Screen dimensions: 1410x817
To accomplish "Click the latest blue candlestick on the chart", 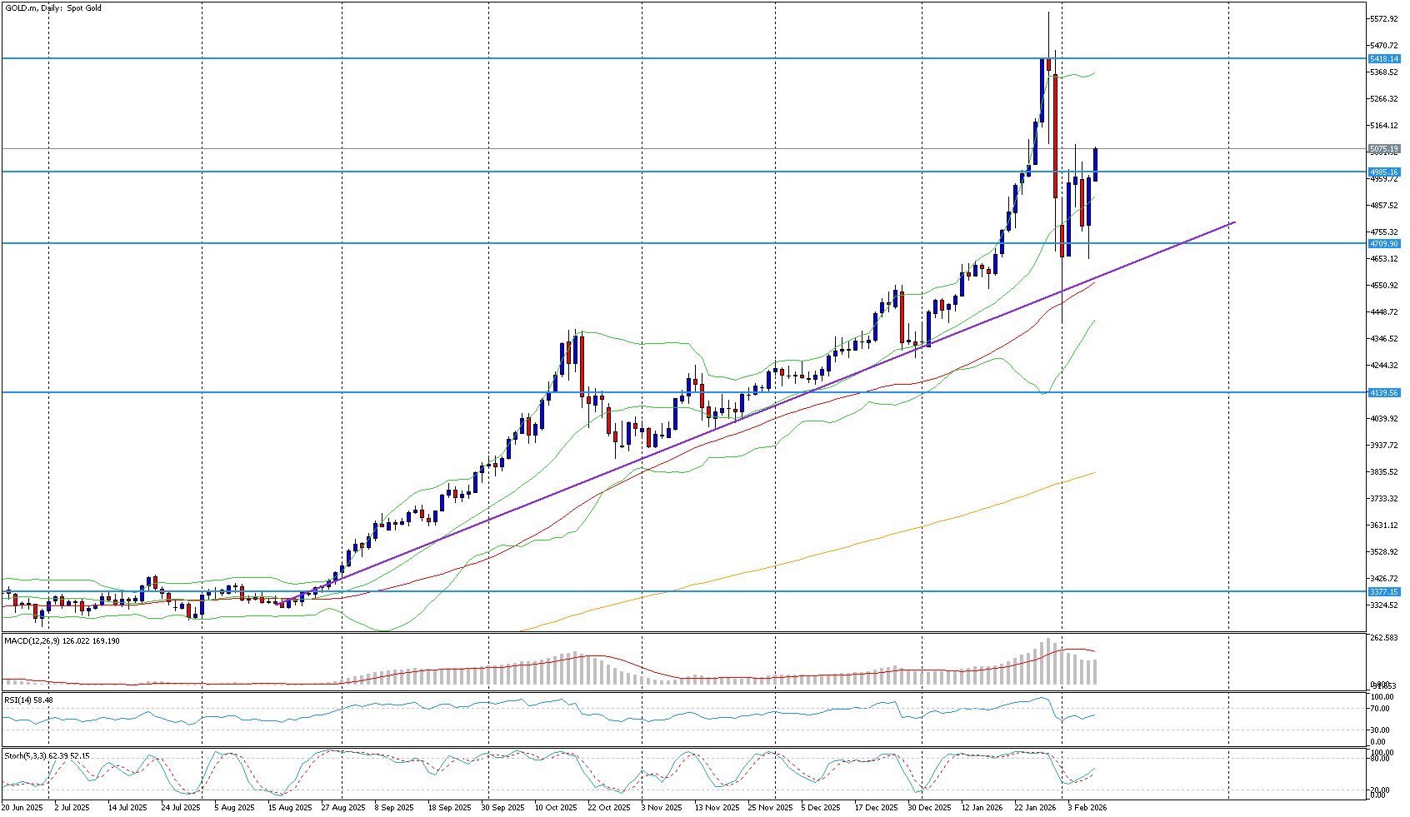I will click(x=1096, y=164).
